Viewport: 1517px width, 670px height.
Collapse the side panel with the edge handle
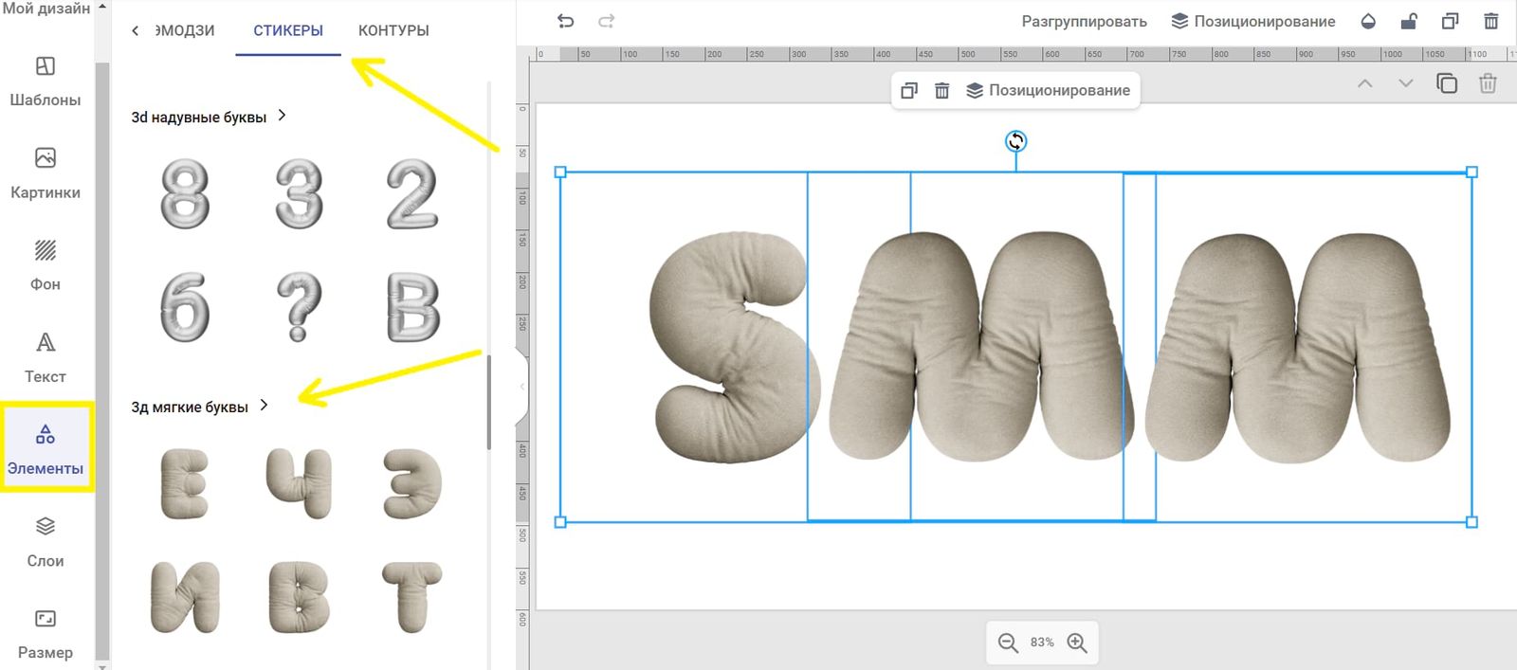521,386
